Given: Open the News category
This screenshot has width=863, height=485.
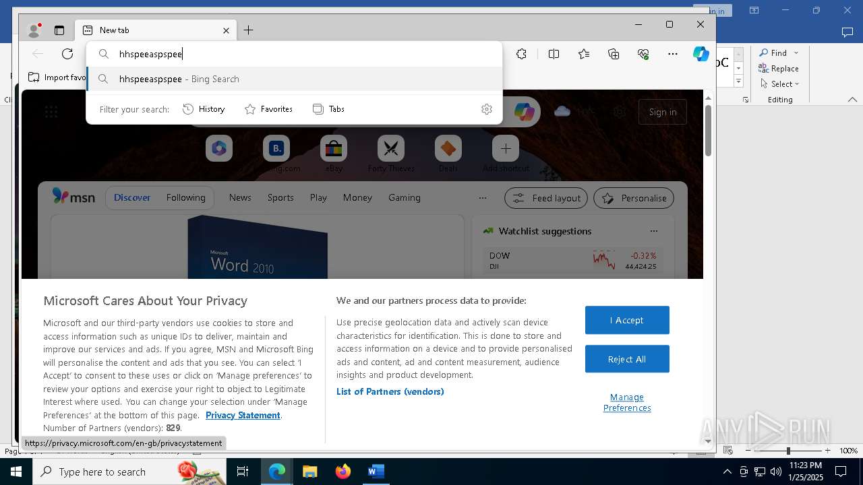Looking at the screenshot, I should (x=240, y=198).
